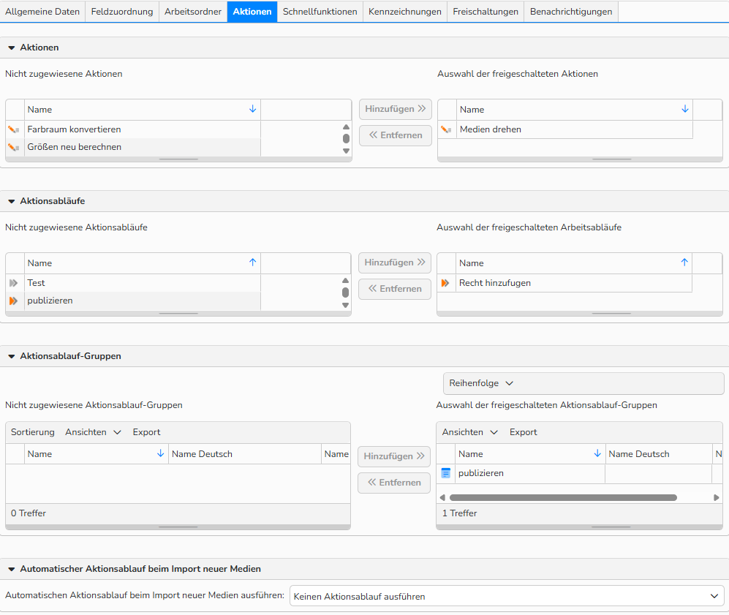This screenshot has width=729, height=615.
Task: Collapse the Aktionsablauf-Gruppen section
Action: click(12, 357)
